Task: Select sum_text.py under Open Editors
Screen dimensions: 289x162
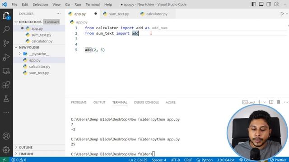Action: point(39,35)
